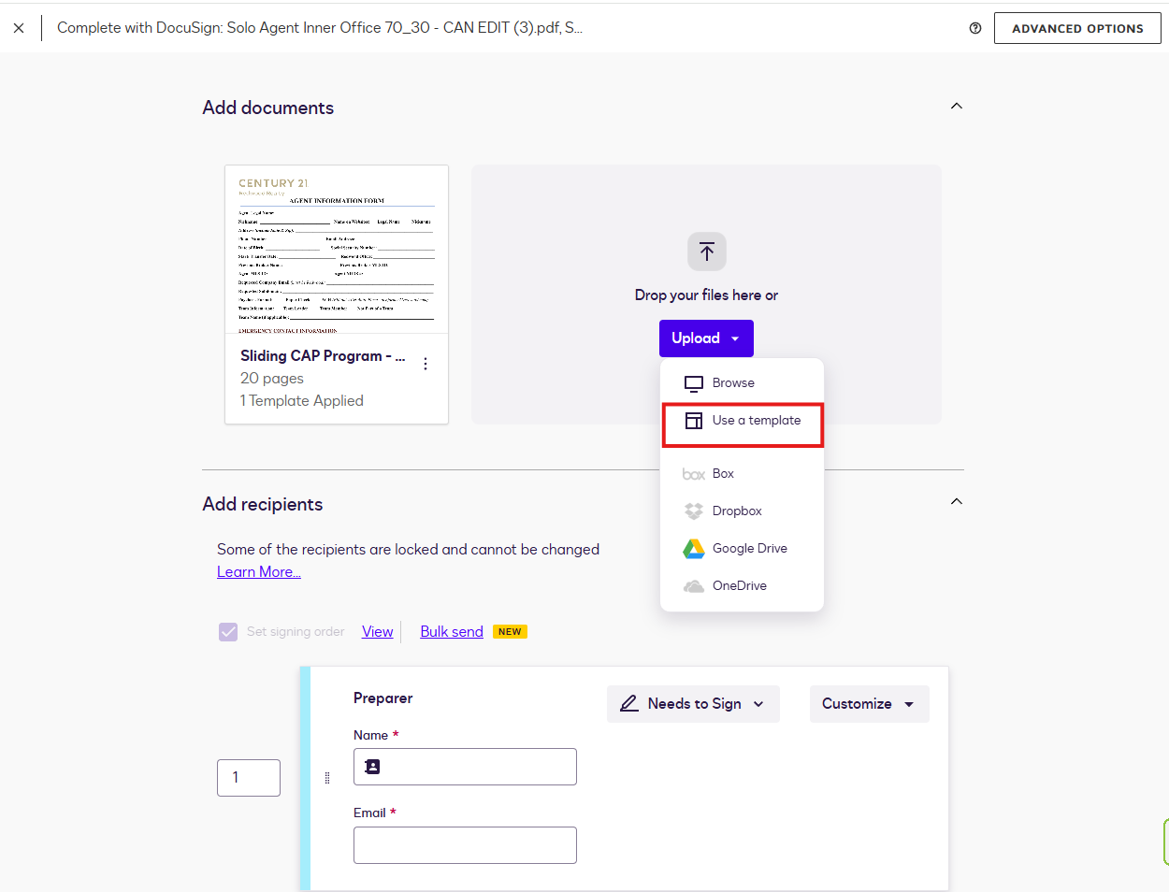
Task: Click the Box logo icon
Action: click(x=694, y=474)
